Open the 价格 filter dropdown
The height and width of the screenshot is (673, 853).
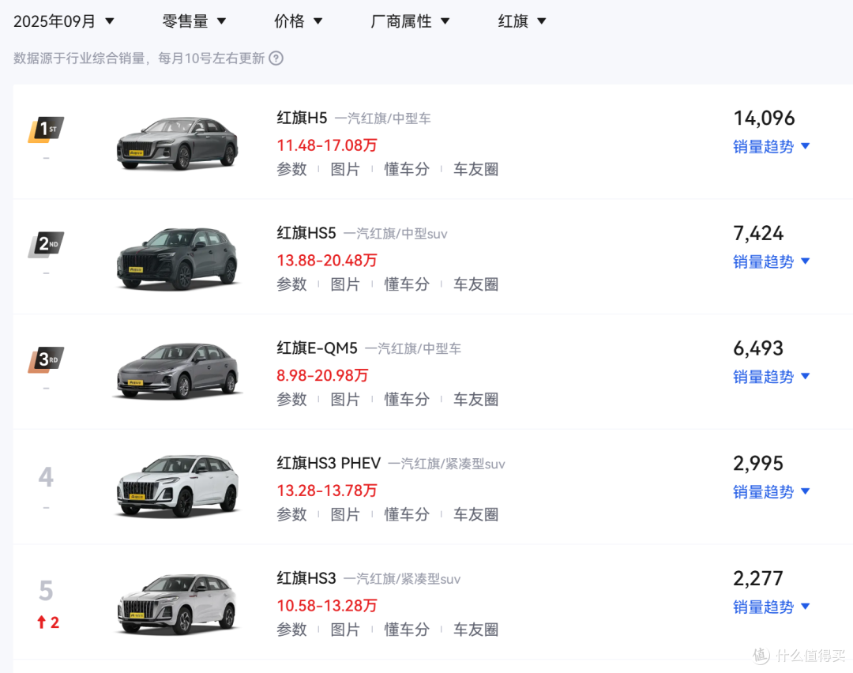298,21
